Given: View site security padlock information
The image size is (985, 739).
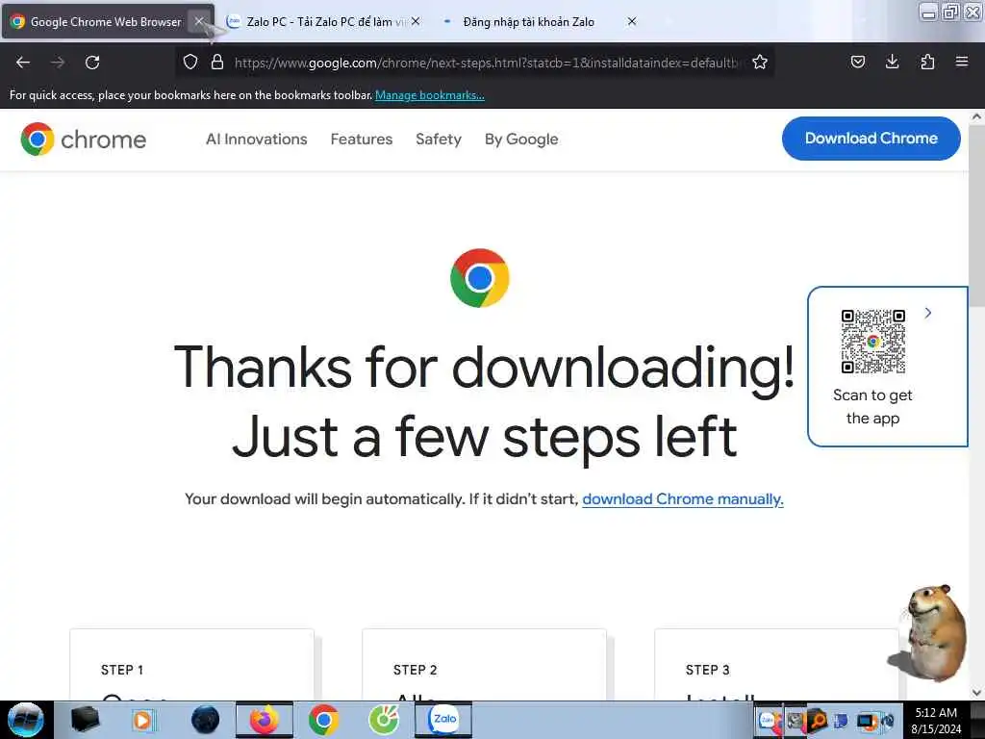Looking at the screenshot, I should tap(217, 62).
